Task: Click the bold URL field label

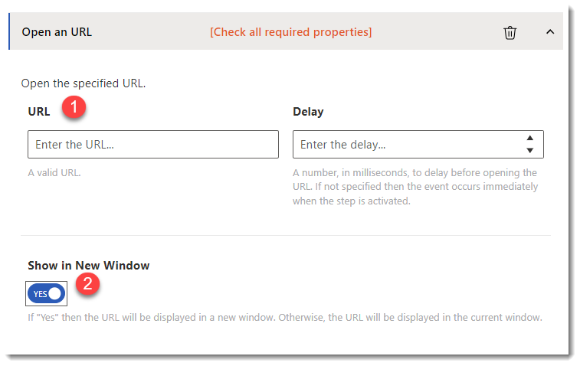Action: pyautogui.click(x=39, y=112)
